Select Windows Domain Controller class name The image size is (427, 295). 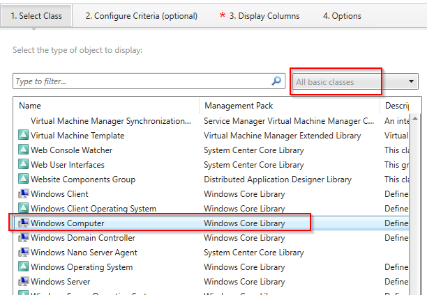(x=83, y=238)
